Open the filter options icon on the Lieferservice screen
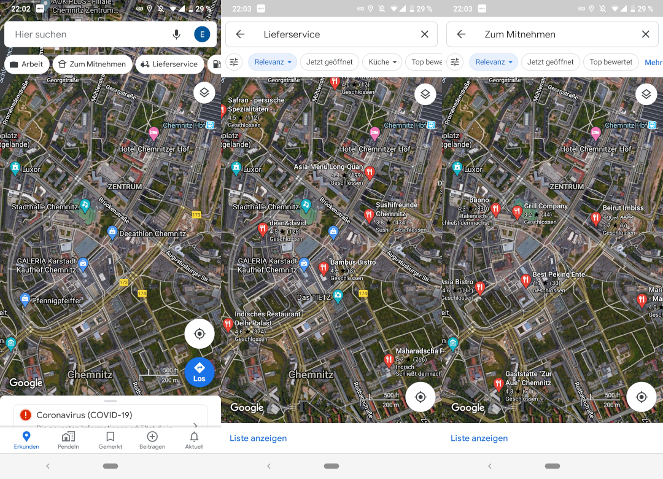663x479 pixels. tap(234, 62)
